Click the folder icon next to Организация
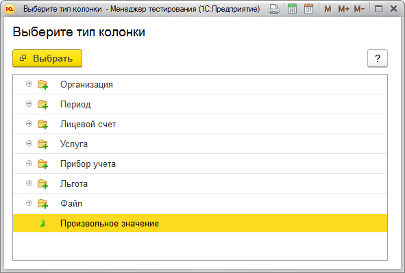 click(43, 85)
